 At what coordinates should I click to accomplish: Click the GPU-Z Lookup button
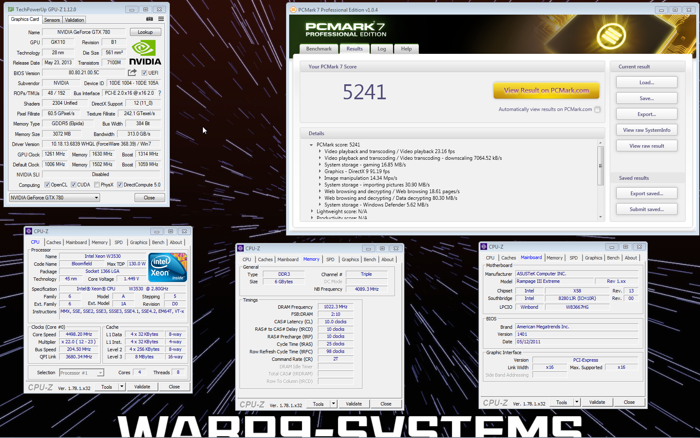click(145, 32)
